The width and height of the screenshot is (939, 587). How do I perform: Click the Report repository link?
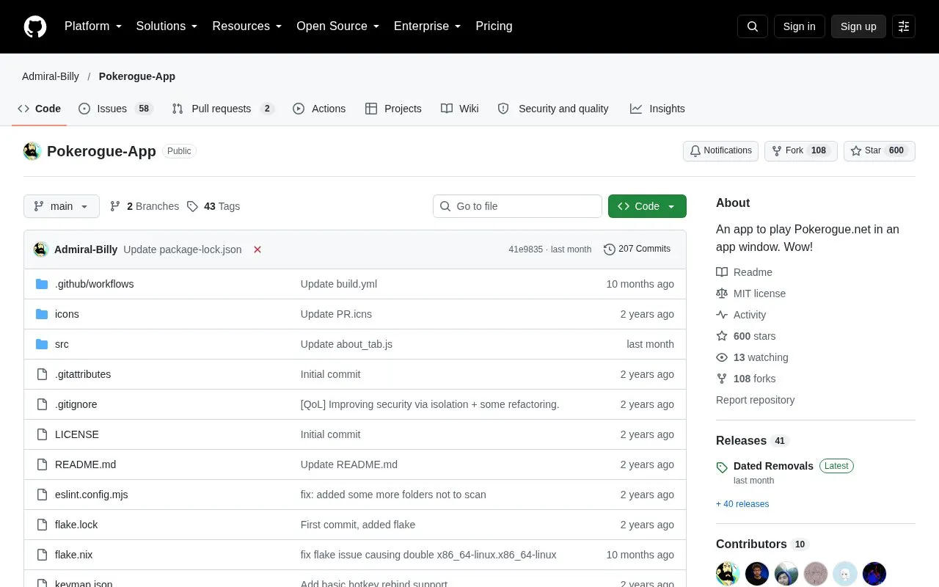(755, 400)
